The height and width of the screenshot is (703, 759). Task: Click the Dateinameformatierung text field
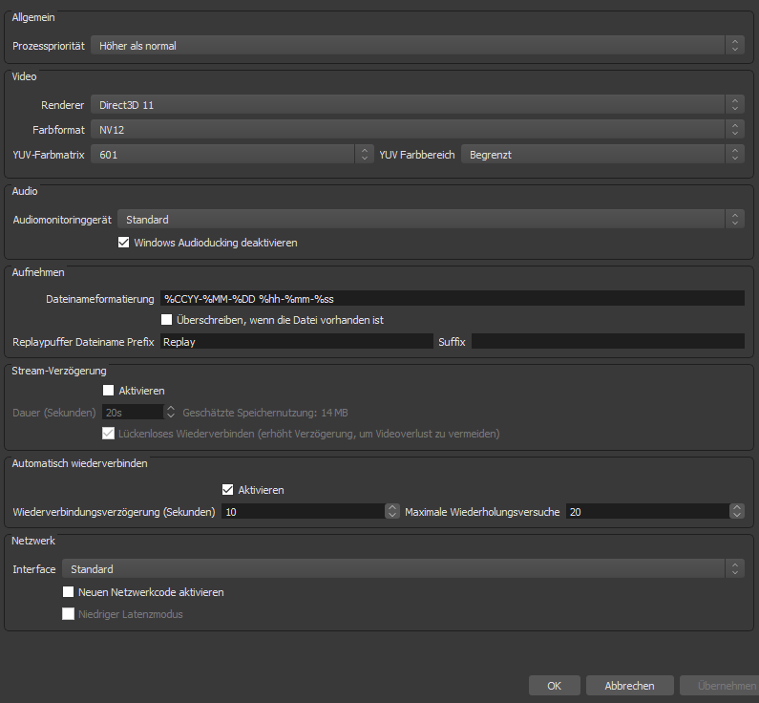point(451,299)
